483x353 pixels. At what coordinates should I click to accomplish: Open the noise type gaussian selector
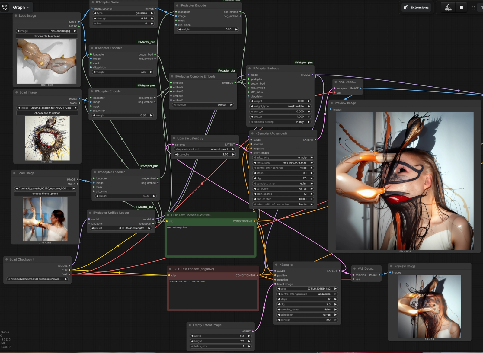(x=123, y=13)
